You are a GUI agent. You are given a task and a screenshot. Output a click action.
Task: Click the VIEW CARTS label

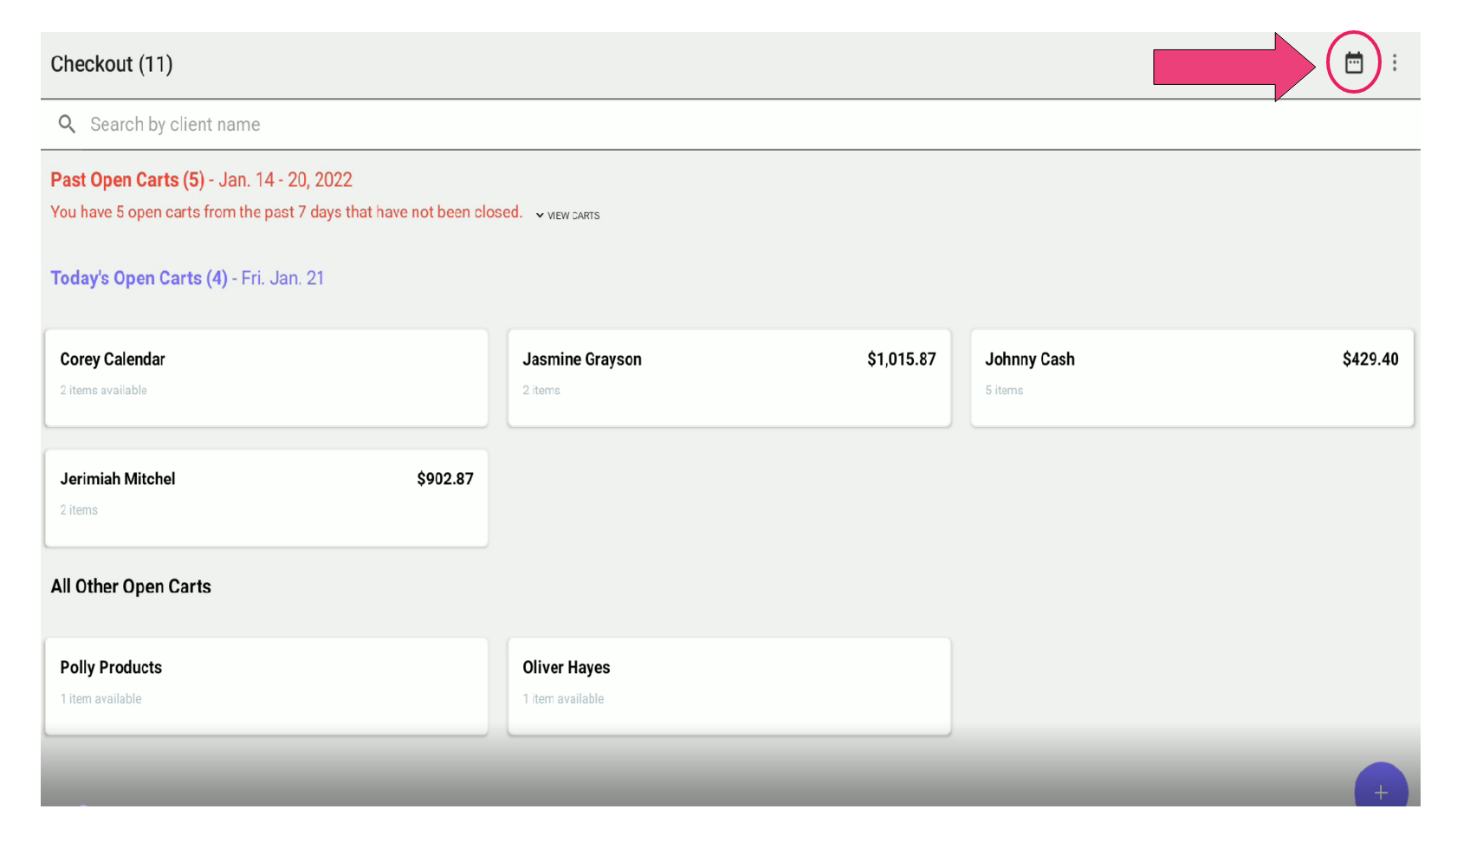tap(573, 216)
